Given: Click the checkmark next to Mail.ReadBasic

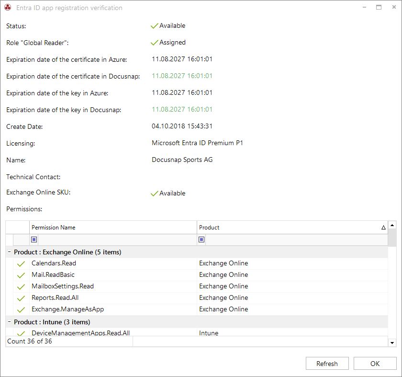Looking at the screenshot, I should 21,275.
